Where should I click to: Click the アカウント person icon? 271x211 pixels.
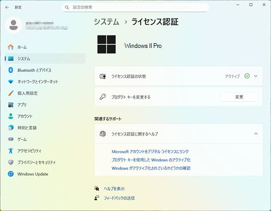click(x=11, y=116)
